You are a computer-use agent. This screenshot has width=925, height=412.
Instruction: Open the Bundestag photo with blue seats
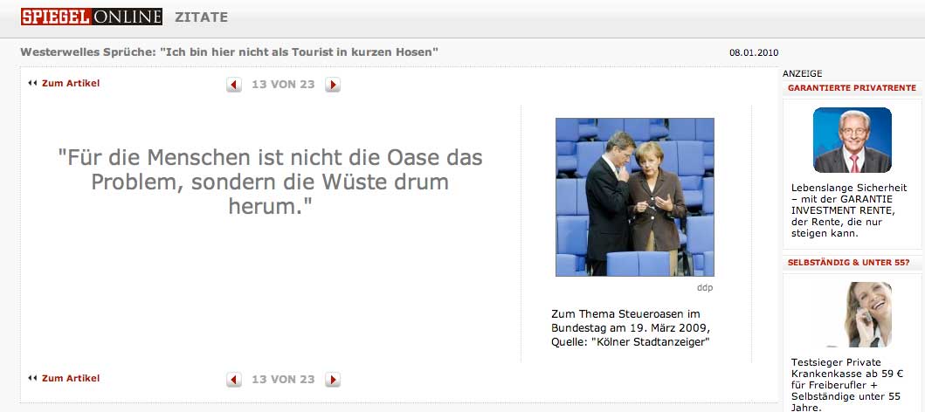pos(635,197)
